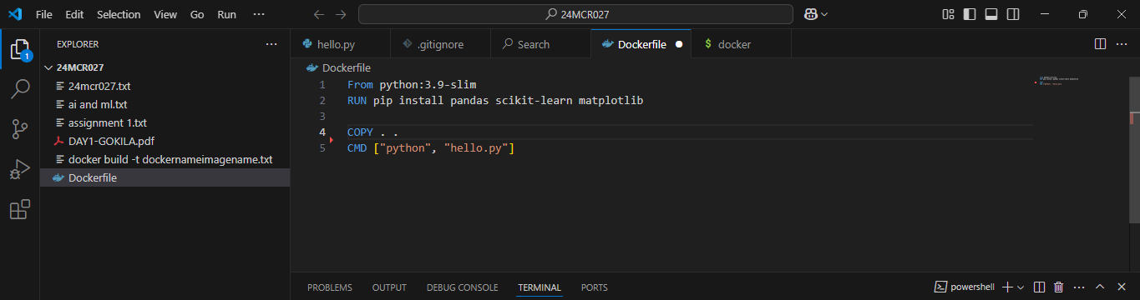The image size is (1140, 300).
Task: Open the Source Control view
Action: (x=20, y=128)
